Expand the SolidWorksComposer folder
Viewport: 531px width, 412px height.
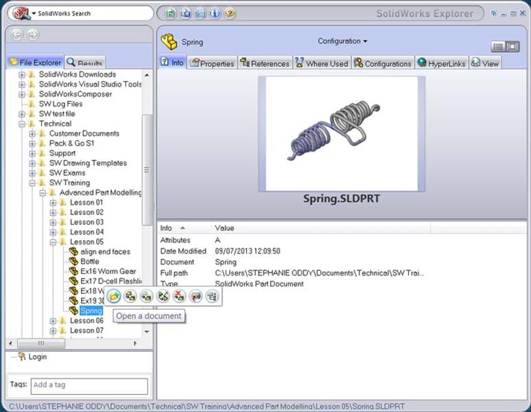(x=22, y=94)
